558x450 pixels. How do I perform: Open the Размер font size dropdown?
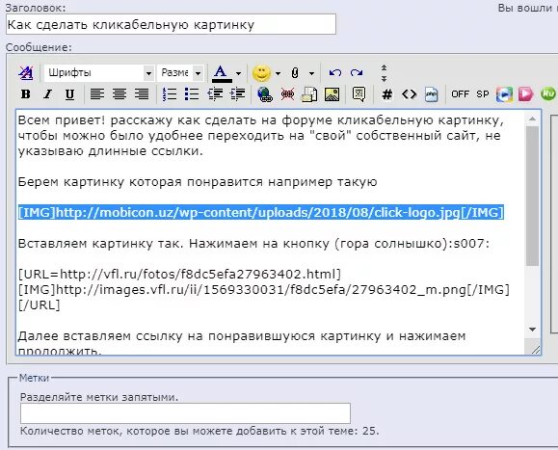coord(181,73)
